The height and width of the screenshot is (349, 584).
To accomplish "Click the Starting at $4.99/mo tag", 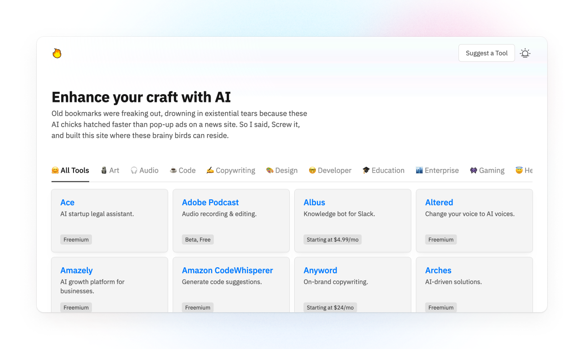I will point(332,240).
